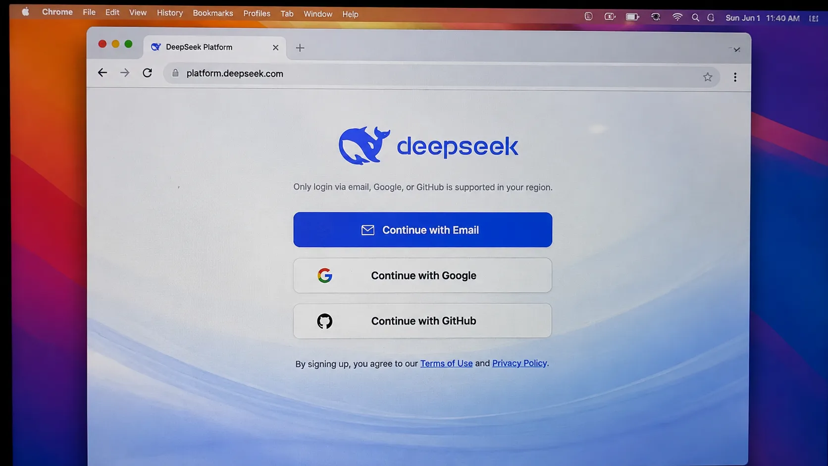Click the DeepSeek whale logo
The image size is (828, 466).
coord(364,145)
